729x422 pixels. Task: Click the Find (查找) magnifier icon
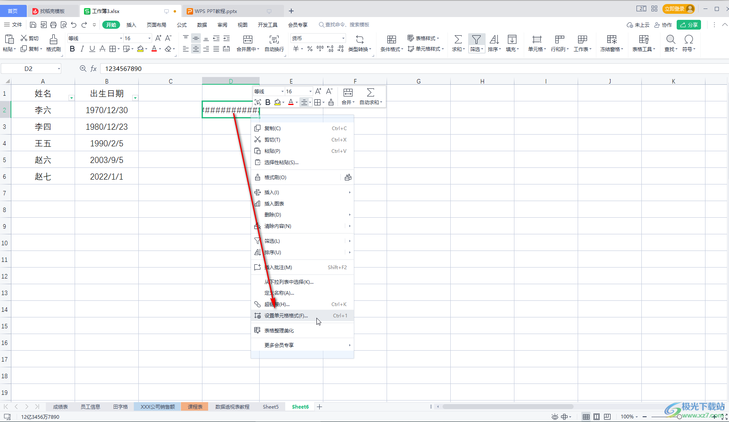(671, 39)
